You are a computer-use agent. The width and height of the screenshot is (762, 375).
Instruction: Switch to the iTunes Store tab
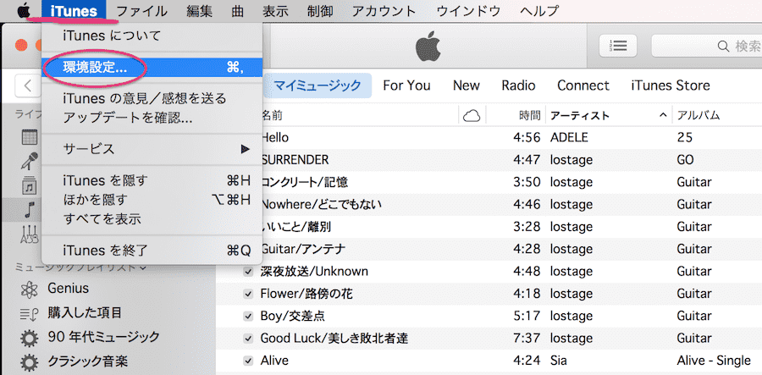pyautogui.click(x=671, y=86)
